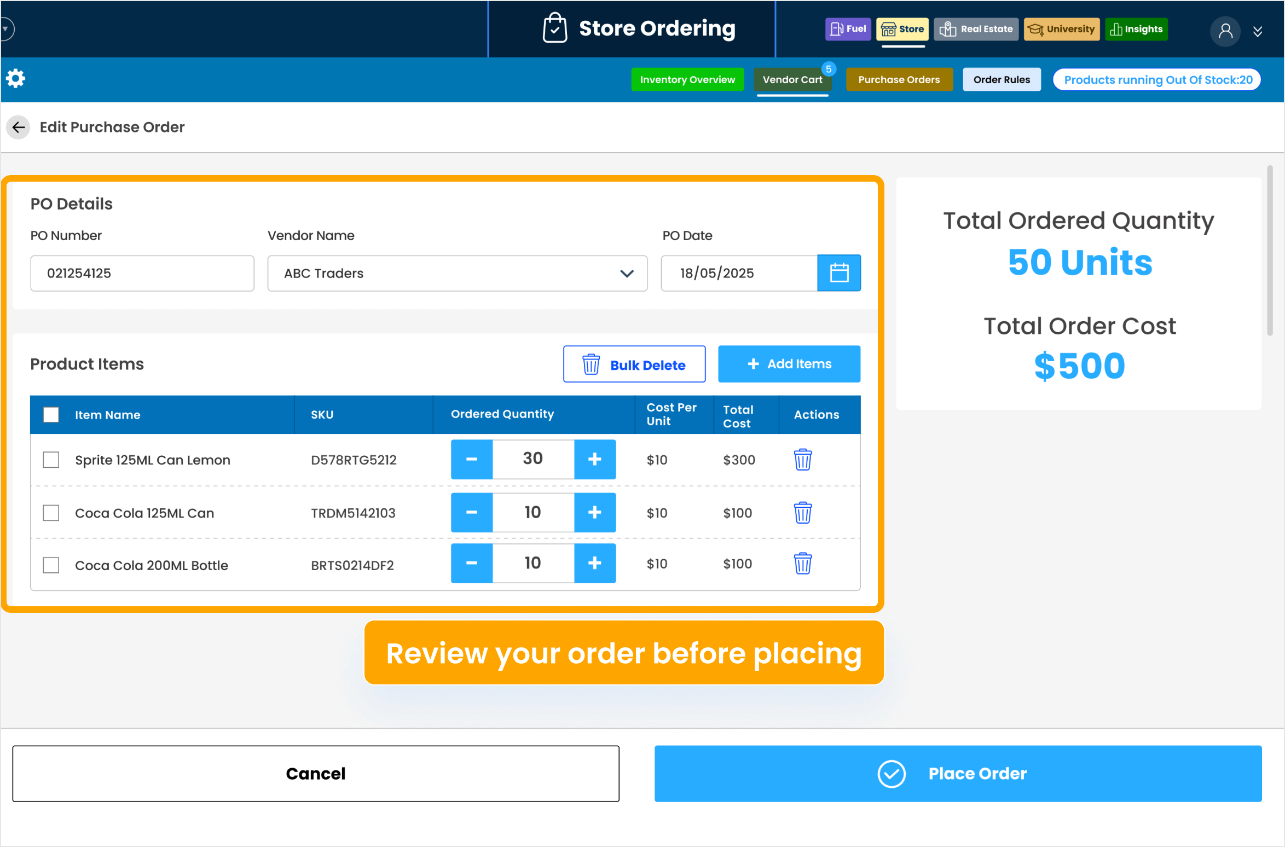Select the Store section icon
This screenshot has height=847, width=1285.
pyautogui.click(x=902, y=29)
